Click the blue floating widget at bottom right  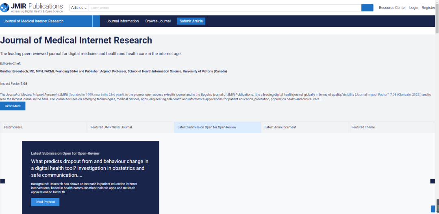pos(433,209)
